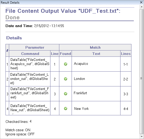Click the green check icon for Acapulco
The image size is (144, 139).
[66, 64]
